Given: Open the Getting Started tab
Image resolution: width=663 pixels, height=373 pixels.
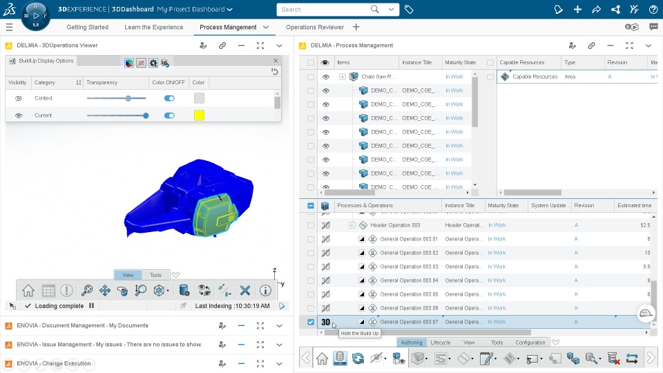Looking at the screenshot, I should [x=88, y=27].
